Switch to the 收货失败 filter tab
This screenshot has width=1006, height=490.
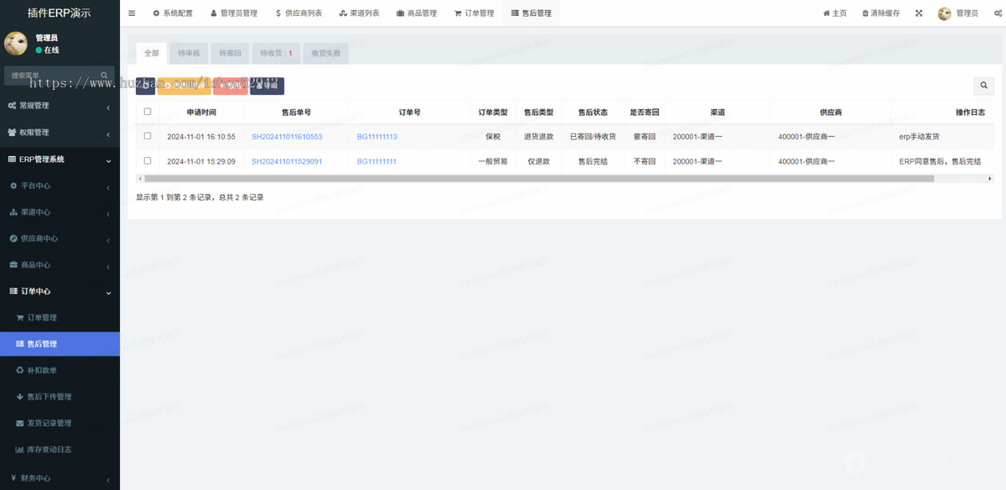click(x=325, y=53)
